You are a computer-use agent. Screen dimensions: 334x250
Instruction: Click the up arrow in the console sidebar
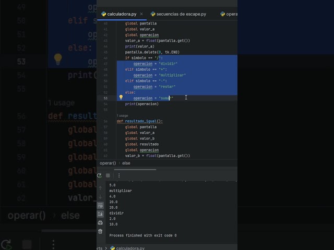point(100,188)
